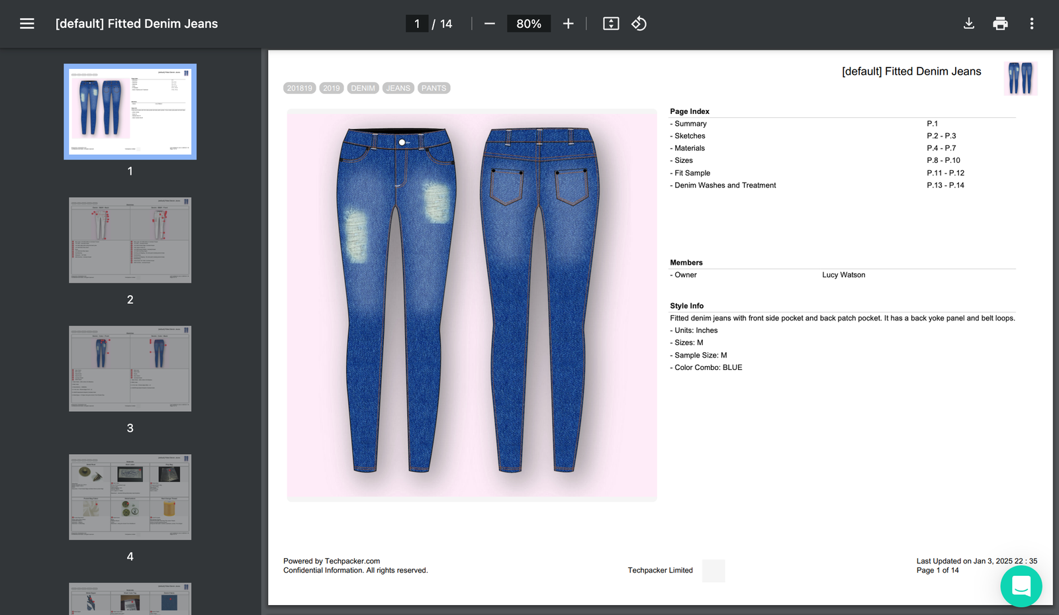
Task: Click the JEANS tag to filter
Action: point(398,87)
